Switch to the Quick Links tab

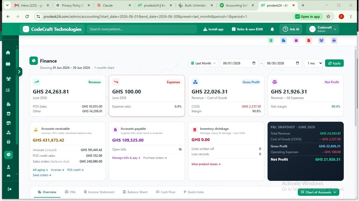[x=193, y=192]
